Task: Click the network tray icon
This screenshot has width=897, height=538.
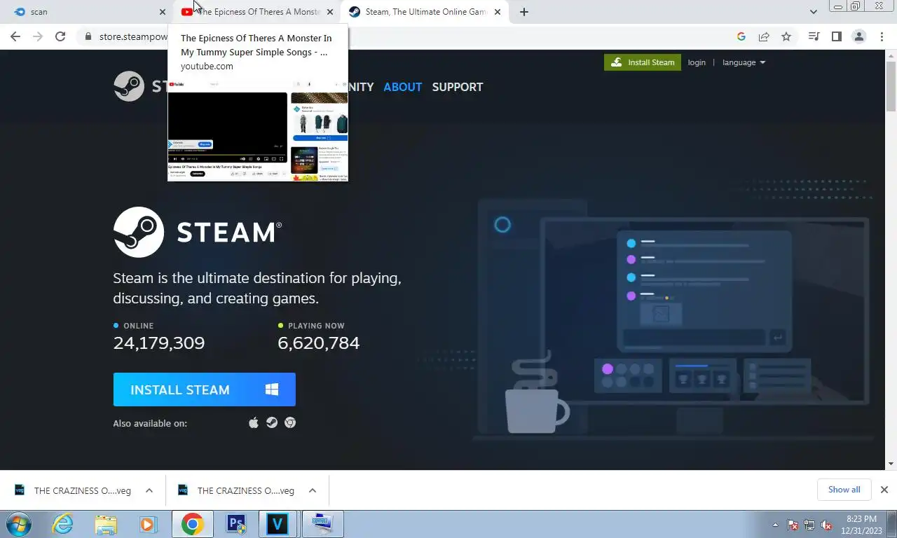Action: 809,525
